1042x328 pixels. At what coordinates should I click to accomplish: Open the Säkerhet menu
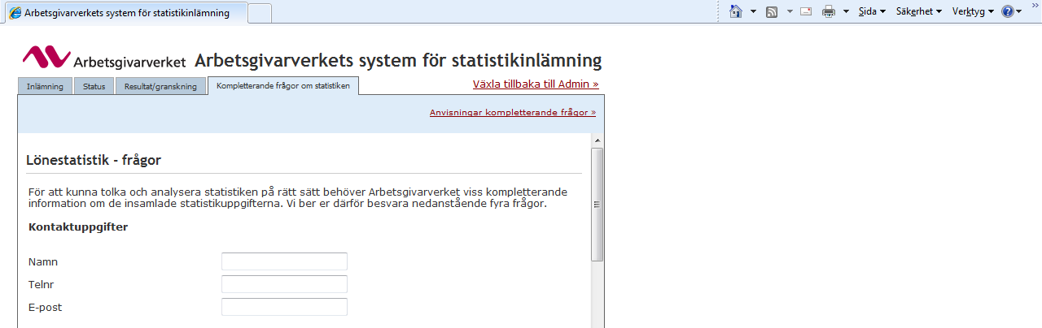click(918, 11)
